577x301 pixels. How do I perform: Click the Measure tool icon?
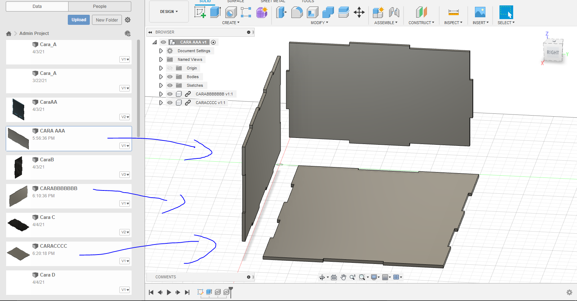453,12
